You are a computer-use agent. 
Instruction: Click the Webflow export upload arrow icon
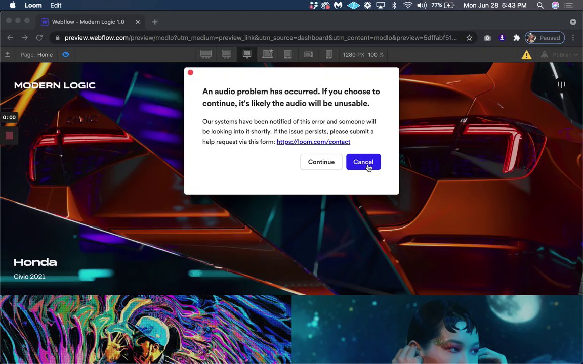click(8, 55)
